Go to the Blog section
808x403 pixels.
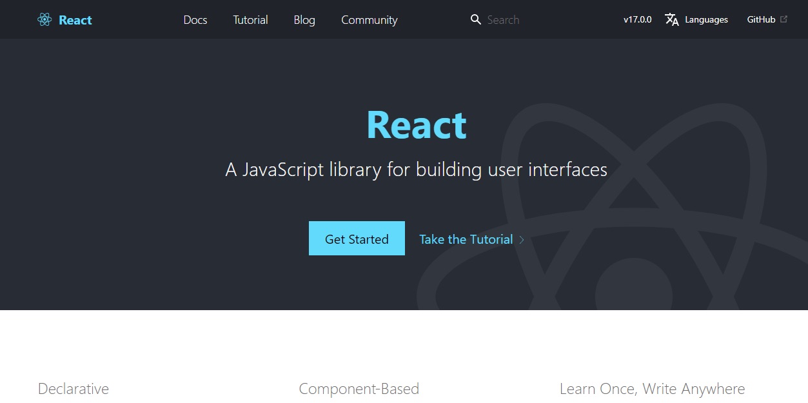coord(304,20)
